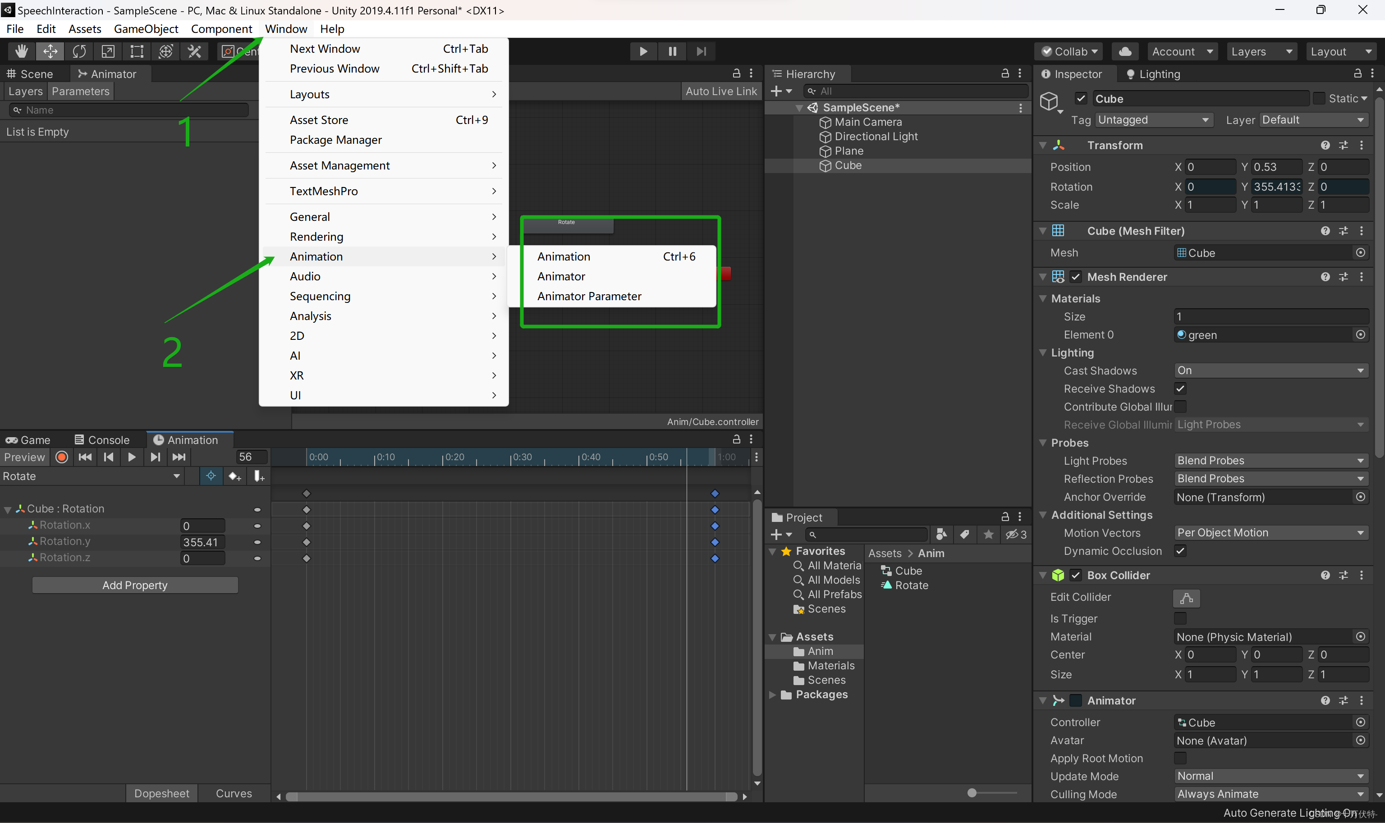Click Edit Collider icon button
The width and height of the screenshot is (1385, 823).
[x=1186, y=598]
